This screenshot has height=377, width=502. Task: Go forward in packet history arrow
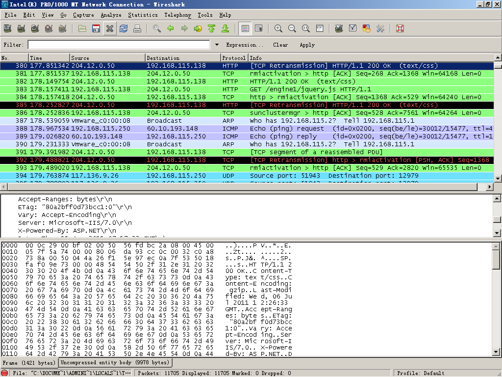pyautogui.click(x=184, y=28)
